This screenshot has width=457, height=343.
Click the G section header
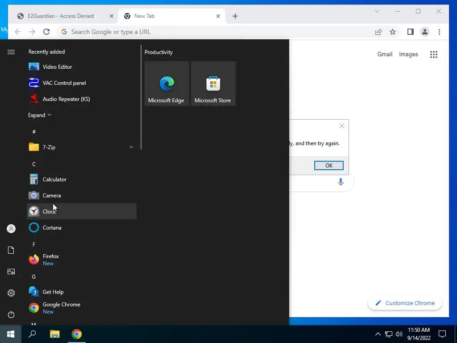pos(34,276)
